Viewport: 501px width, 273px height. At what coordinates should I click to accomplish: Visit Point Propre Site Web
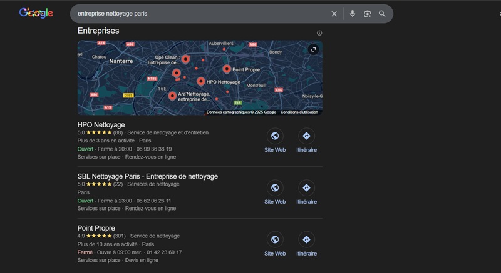tap(275, 245)
